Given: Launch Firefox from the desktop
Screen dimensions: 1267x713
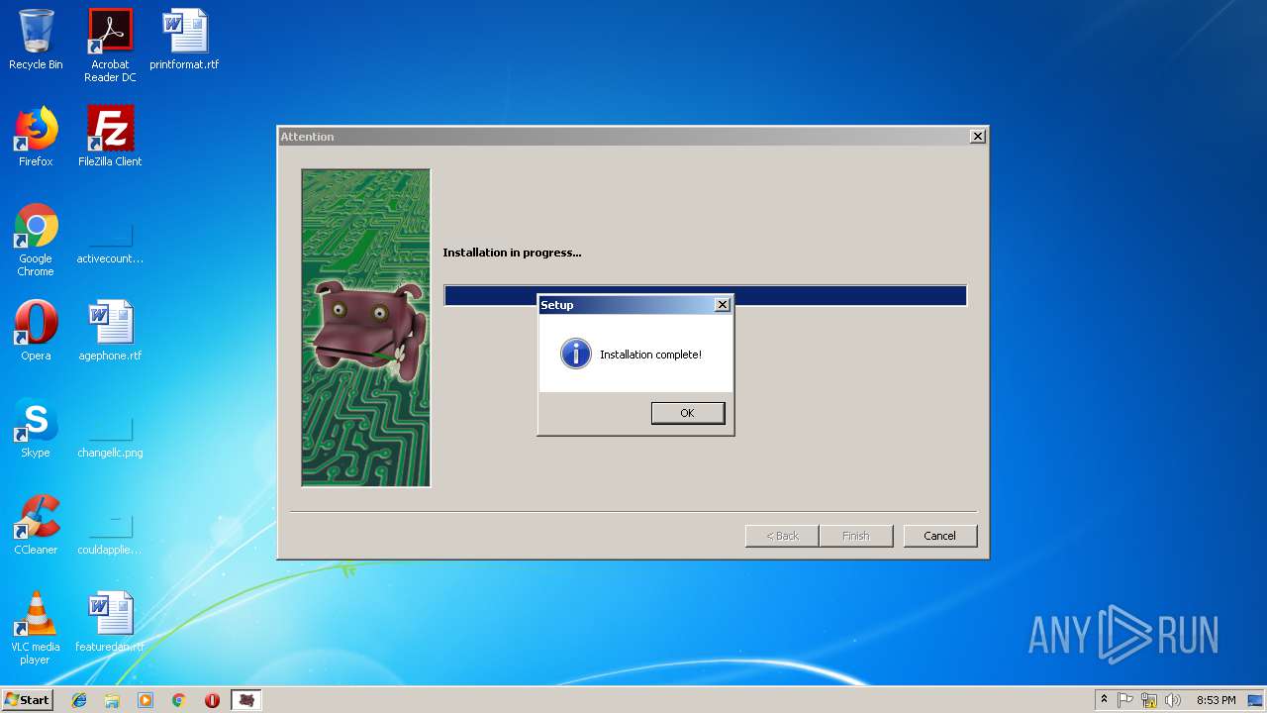Looking at the screenshot, I should pos(36,137).
